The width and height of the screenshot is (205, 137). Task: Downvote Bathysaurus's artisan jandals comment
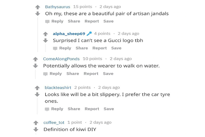[38, 14]
